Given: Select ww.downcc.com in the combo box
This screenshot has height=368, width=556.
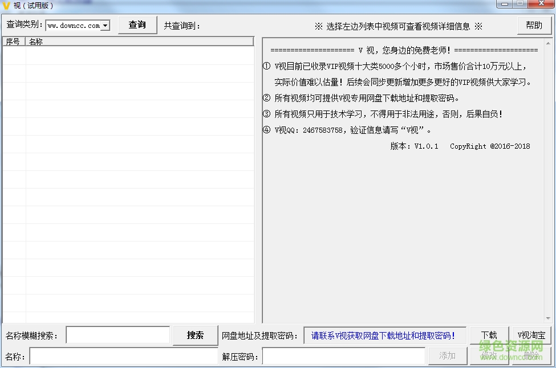Looking at the screenshot, I should coord(74,25).
